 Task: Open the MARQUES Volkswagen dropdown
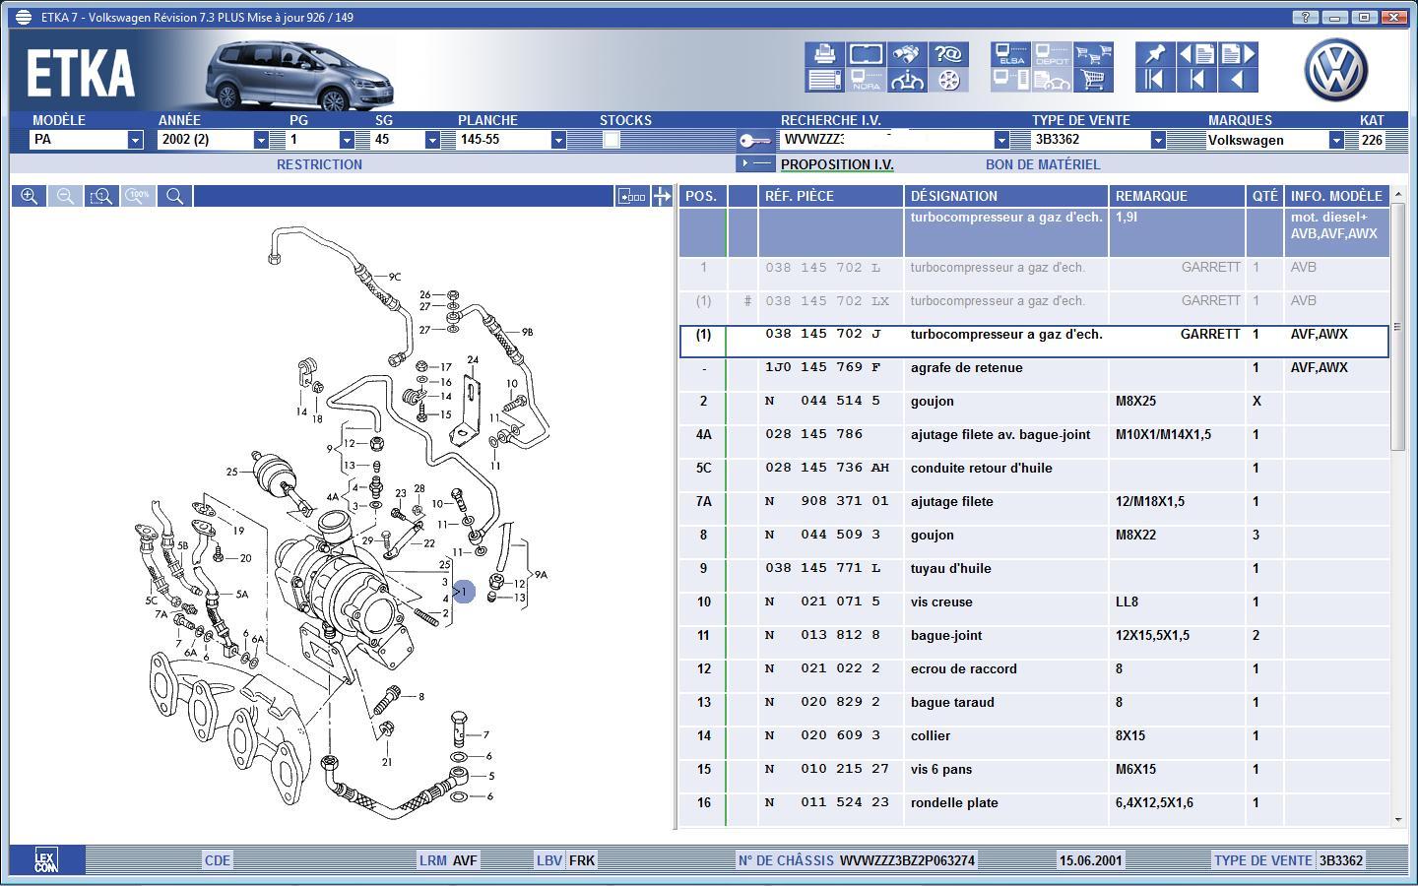[x=1336, y=140]
